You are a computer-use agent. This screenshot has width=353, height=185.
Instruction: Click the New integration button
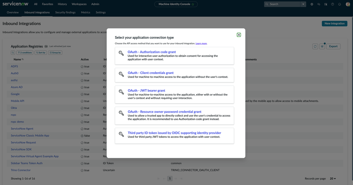tap(334, 23)
